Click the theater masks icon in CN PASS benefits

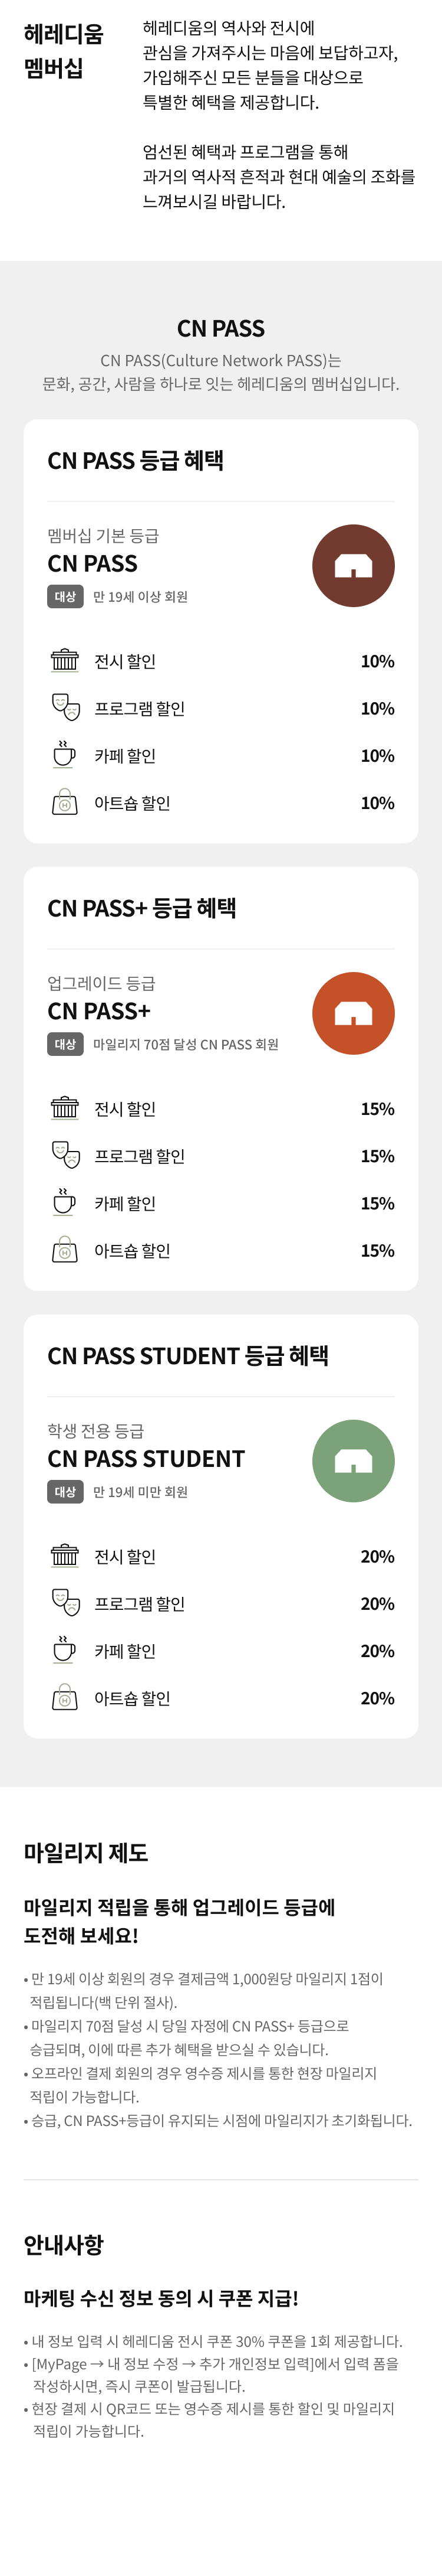(x=65, y=707)
